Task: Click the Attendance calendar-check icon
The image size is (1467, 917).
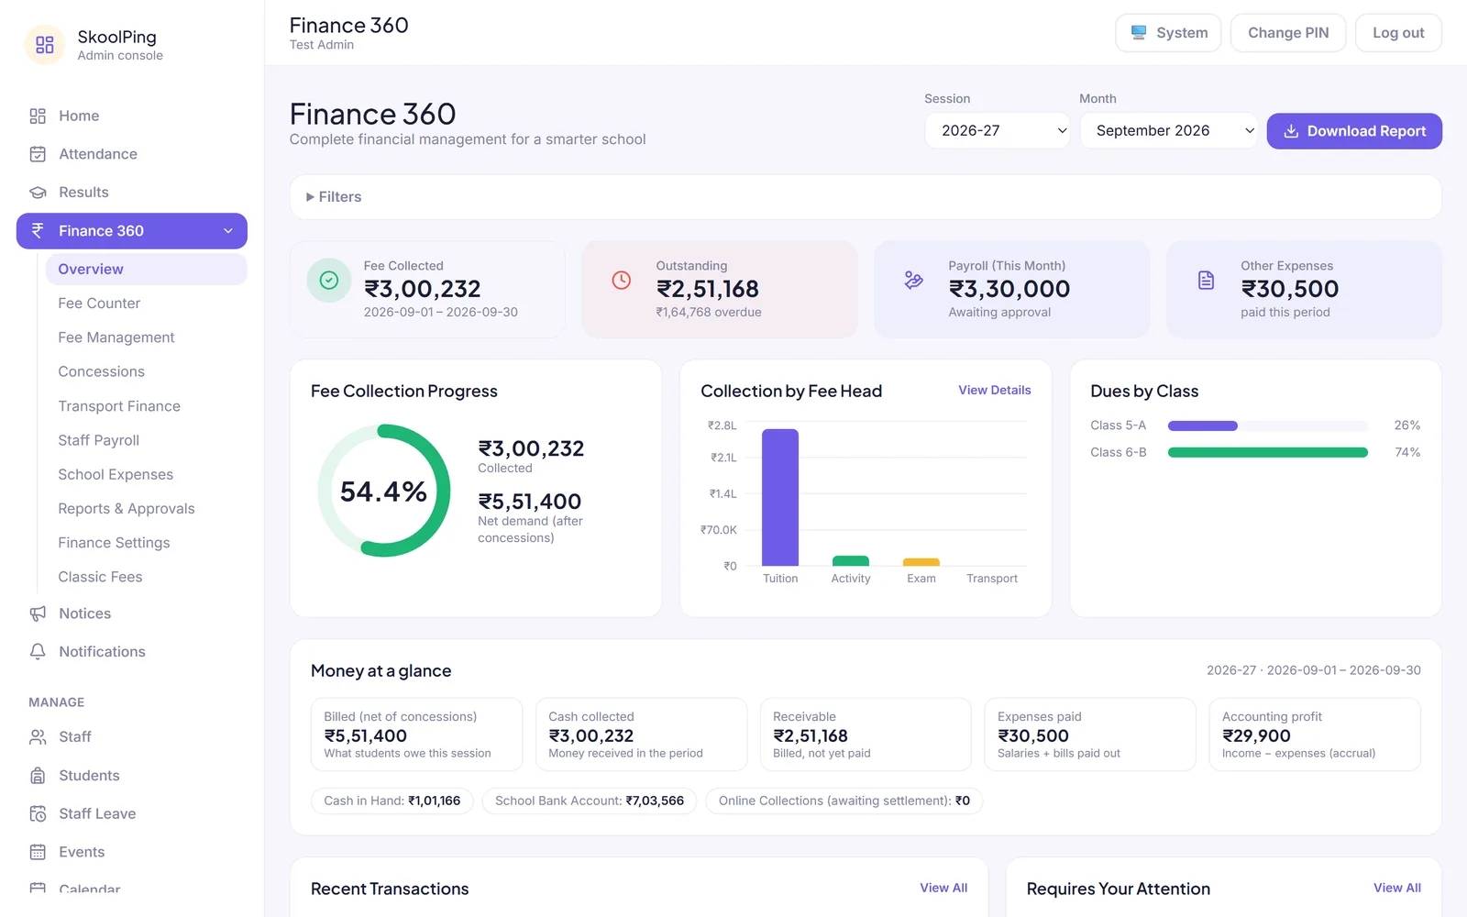Action: pyautogui.click(x=38, y=154)
